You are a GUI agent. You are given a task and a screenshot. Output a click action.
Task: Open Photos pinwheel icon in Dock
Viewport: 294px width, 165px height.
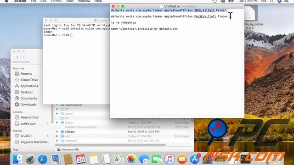click(131, 159)
